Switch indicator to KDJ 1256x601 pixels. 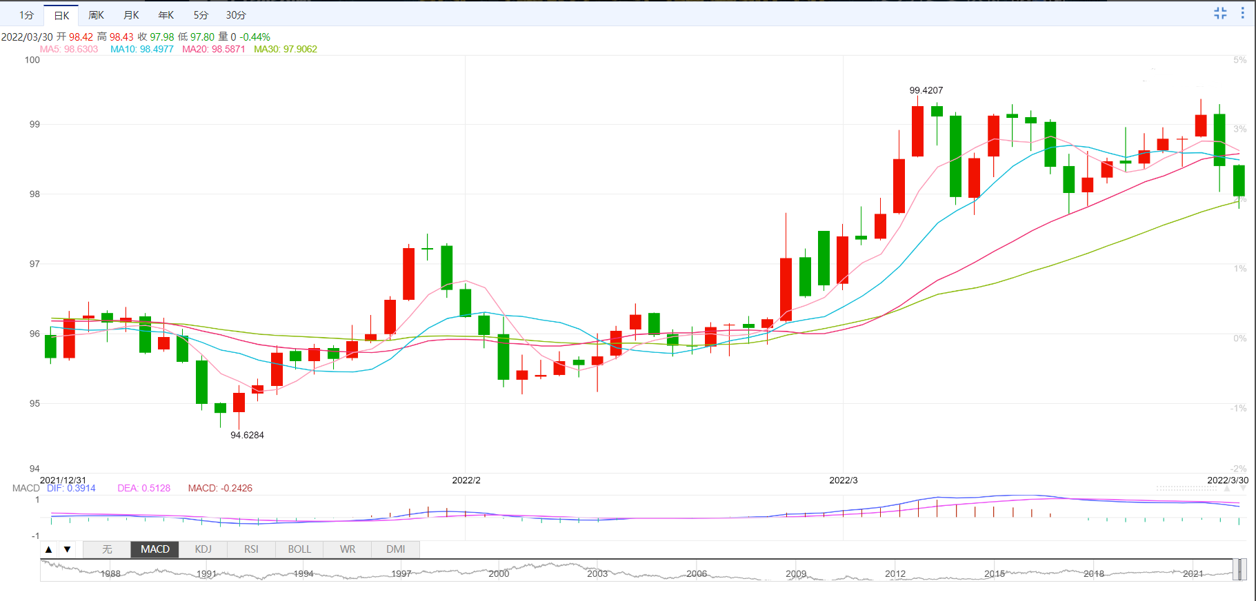[x=203, y=549]
